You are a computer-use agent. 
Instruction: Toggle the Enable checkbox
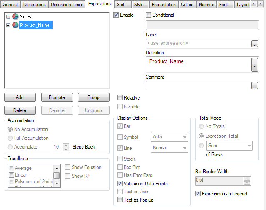pyautogui.click(x=116, y=15)
